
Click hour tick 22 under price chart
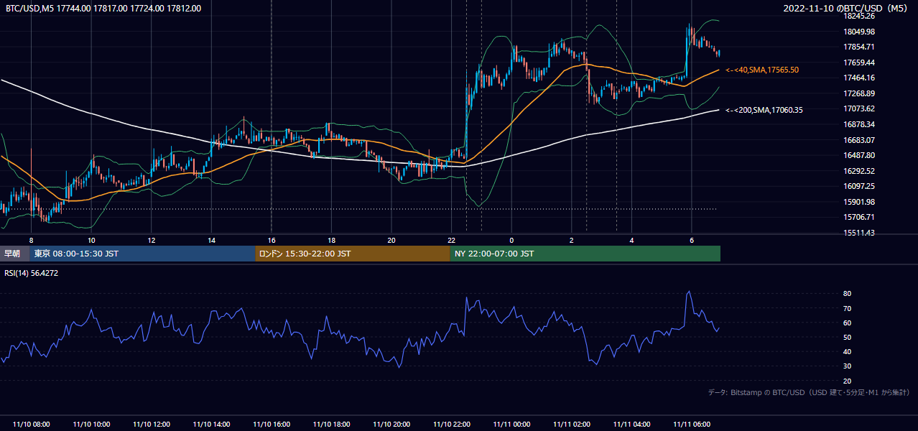pos(452,240)
